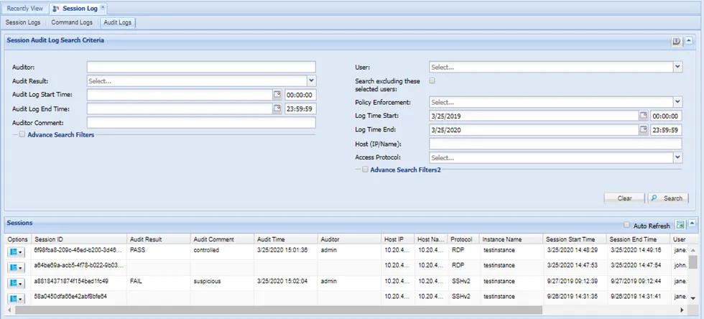Viewport: 704px width, 319px height.
Task: Click the FAIL audit result cell
Action: point(159,281)
